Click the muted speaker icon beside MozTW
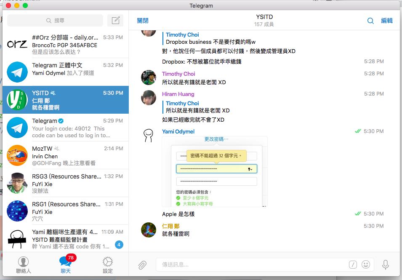 pyautogui.click(x=57, y=149)
